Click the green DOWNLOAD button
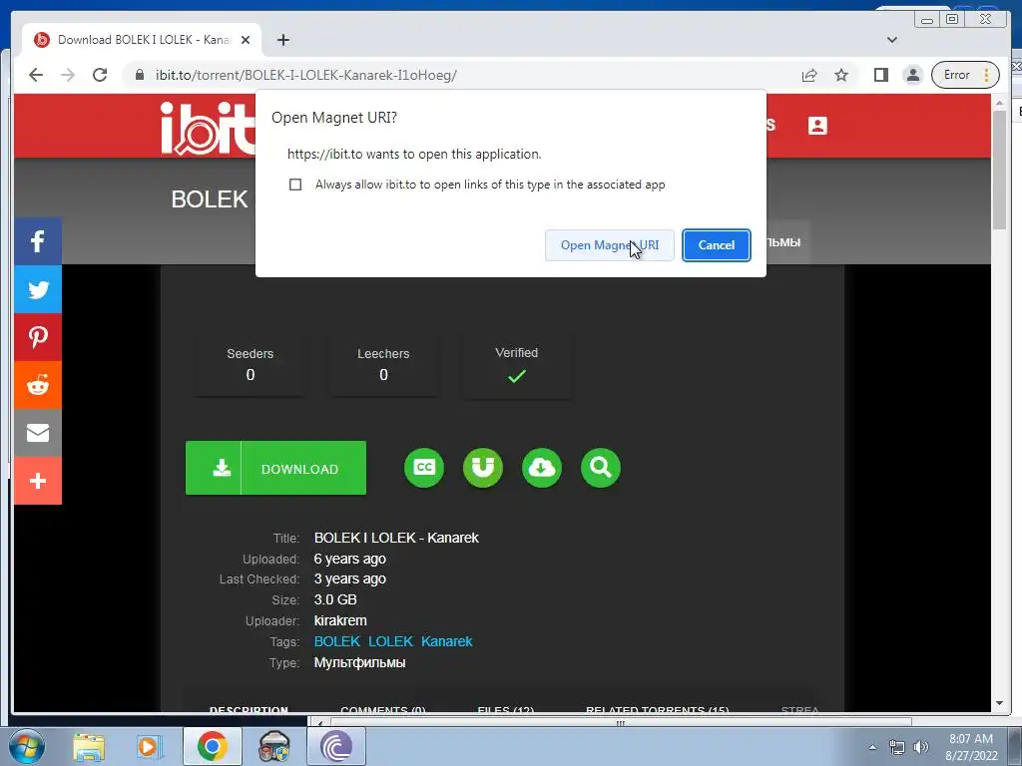 [275, 469]
